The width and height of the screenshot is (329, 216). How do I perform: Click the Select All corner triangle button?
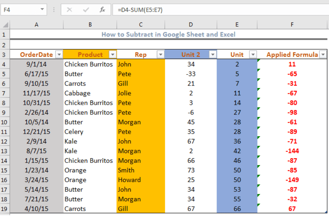5,25
